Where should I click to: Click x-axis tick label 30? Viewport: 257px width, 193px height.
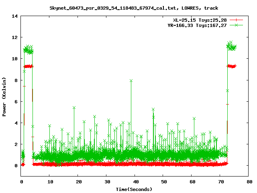click(x=107, y=182)
